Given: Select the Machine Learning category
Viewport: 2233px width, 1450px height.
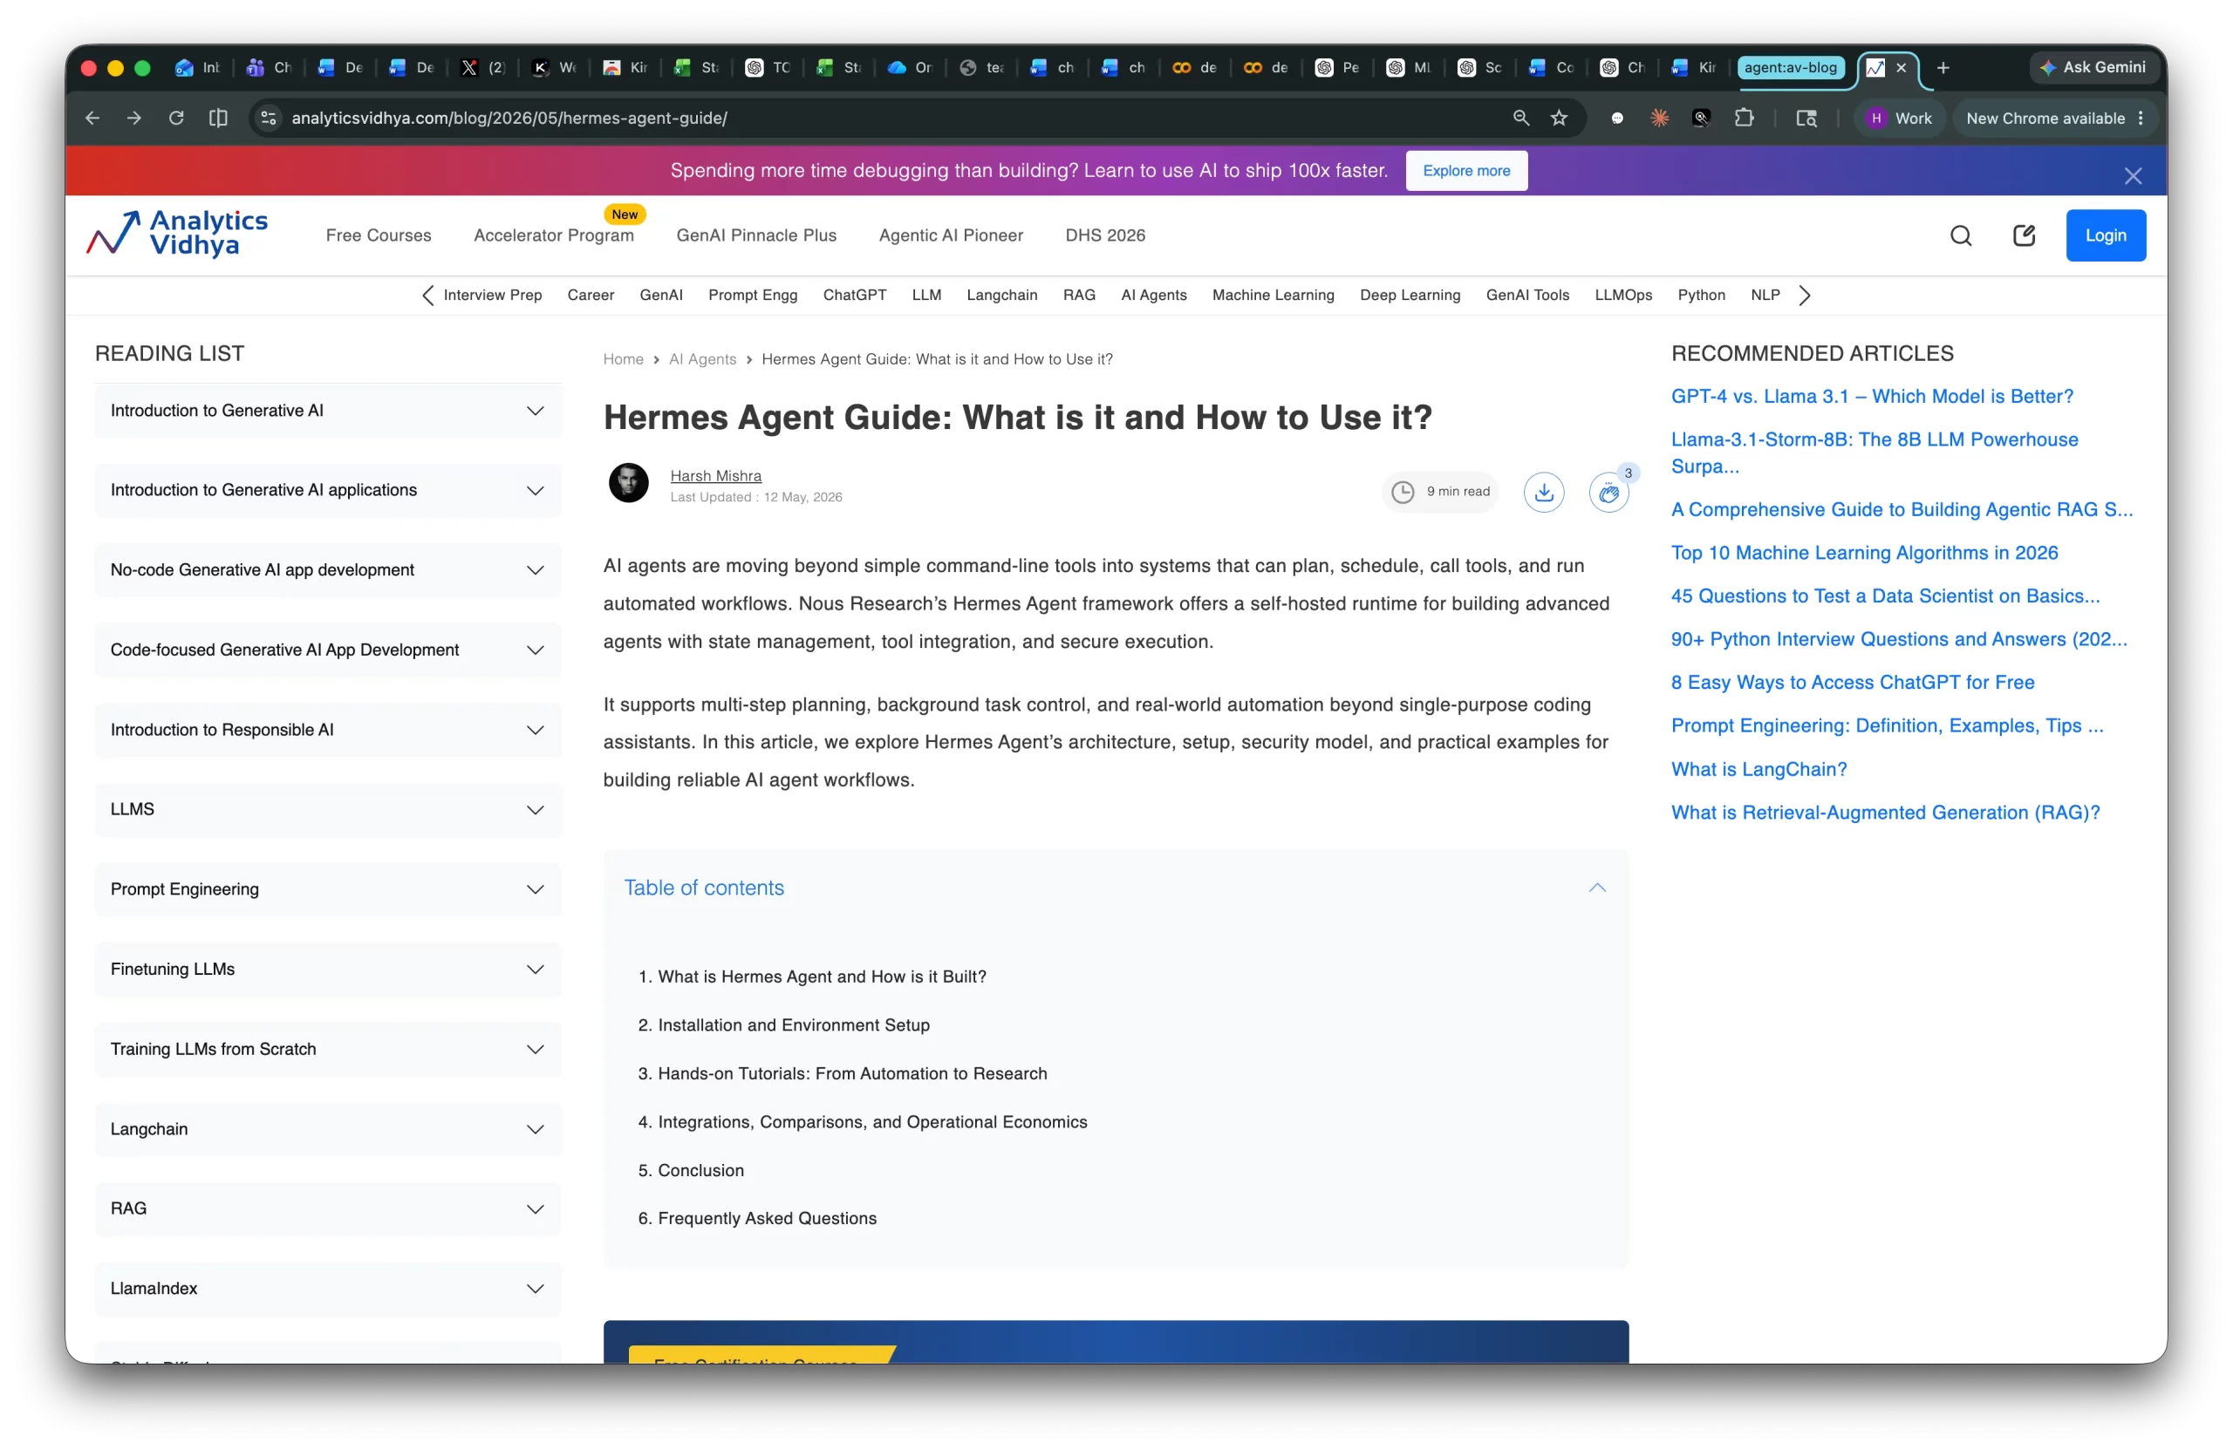Looking at the screenshot, I should point(1274,296).
